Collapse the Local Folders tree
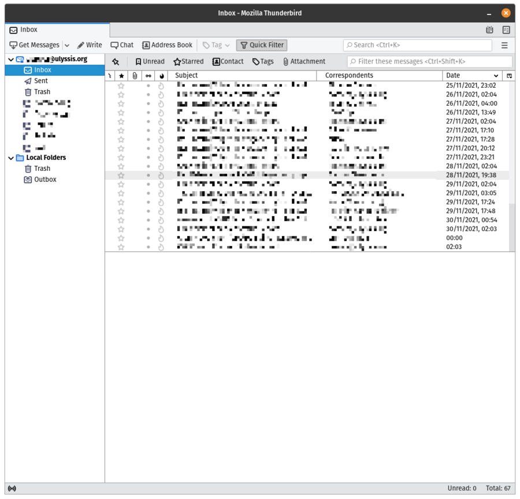The image size is (520, 499). click(10, 157)
